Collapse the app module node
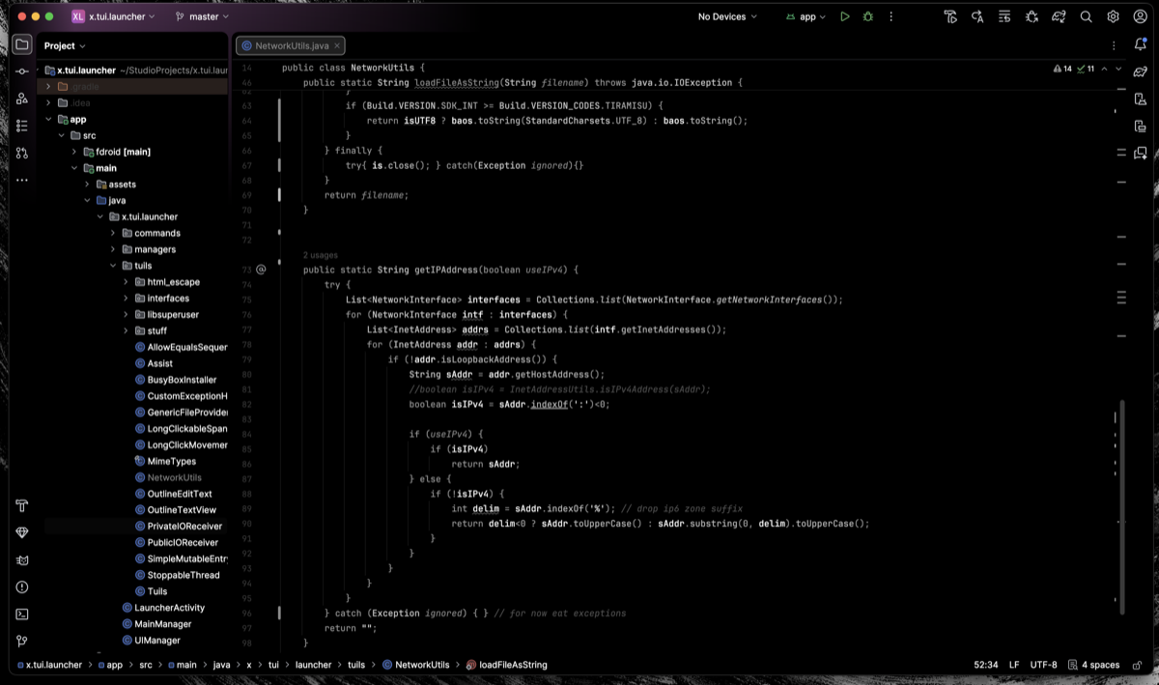 (48, 120)
